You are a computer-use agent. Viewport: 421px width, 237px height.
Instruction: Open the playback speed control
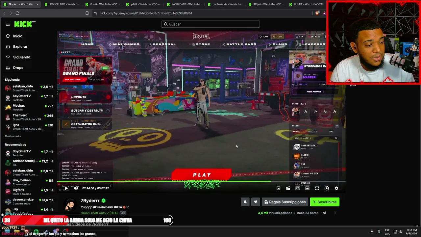(x=327, y=188)
